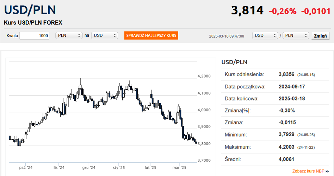Image resolution: width=334 pixels, height=176 pixels.
Task: Select the paź '24 label on chart axis
Action: (26, 168)
